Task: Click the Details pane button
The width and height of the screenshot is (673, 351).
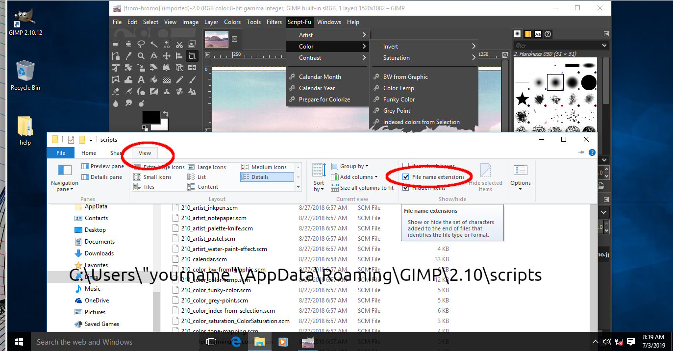Action: 102,177
